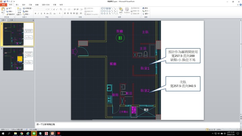Open the File tab
242x136 pixels.
[3, 5]
